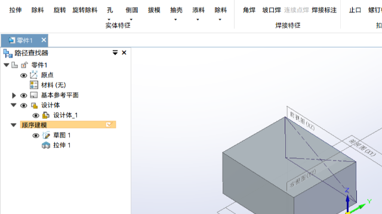Click the 俯视图 (XY) plane label

(x=363, y=148)
